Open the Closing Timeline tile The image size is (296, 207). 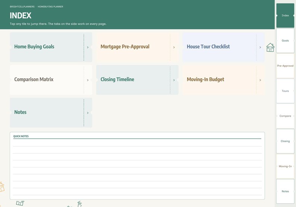[x=137, y=80]
